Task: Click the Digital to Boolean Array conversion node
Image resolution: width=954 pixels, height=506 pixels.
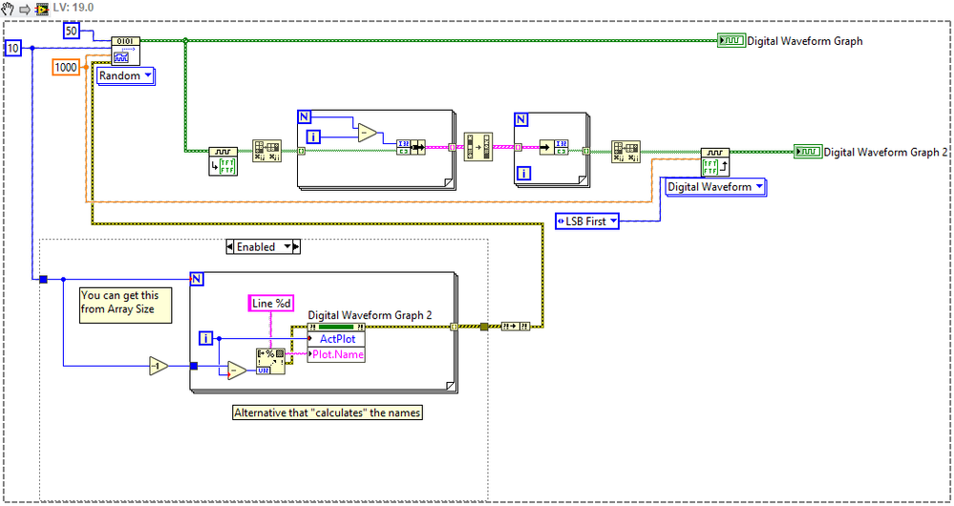Action: click(223, 161)
